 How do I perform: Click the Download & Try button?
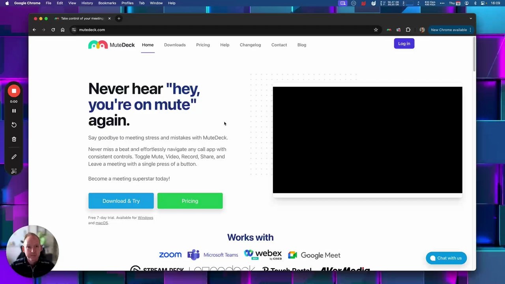(x=121, y=201)
